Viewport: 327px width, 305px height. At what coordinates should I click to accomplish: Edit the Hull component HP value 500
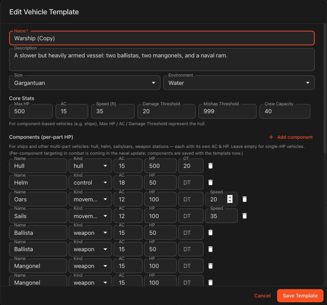pyautogui.click(x=160, y=166)
